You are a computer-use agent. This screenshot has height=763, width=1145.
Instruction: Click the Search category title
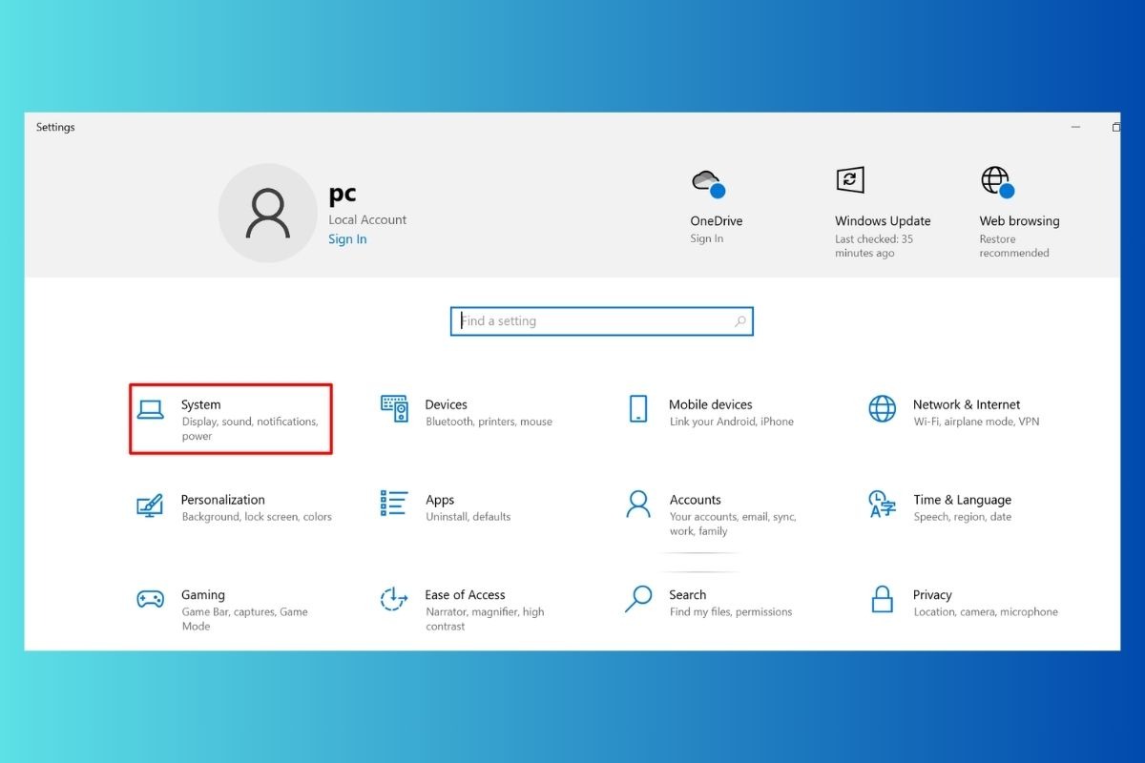click(x=688, y=595)
